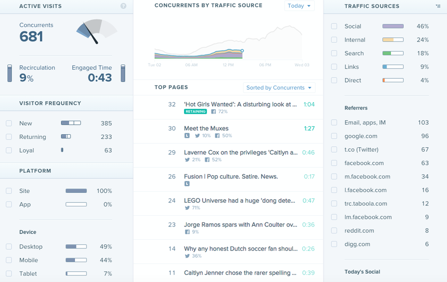Click the loyal badge under Fusion Pop culture
447x282 pixels.
[x=187, y=184]
